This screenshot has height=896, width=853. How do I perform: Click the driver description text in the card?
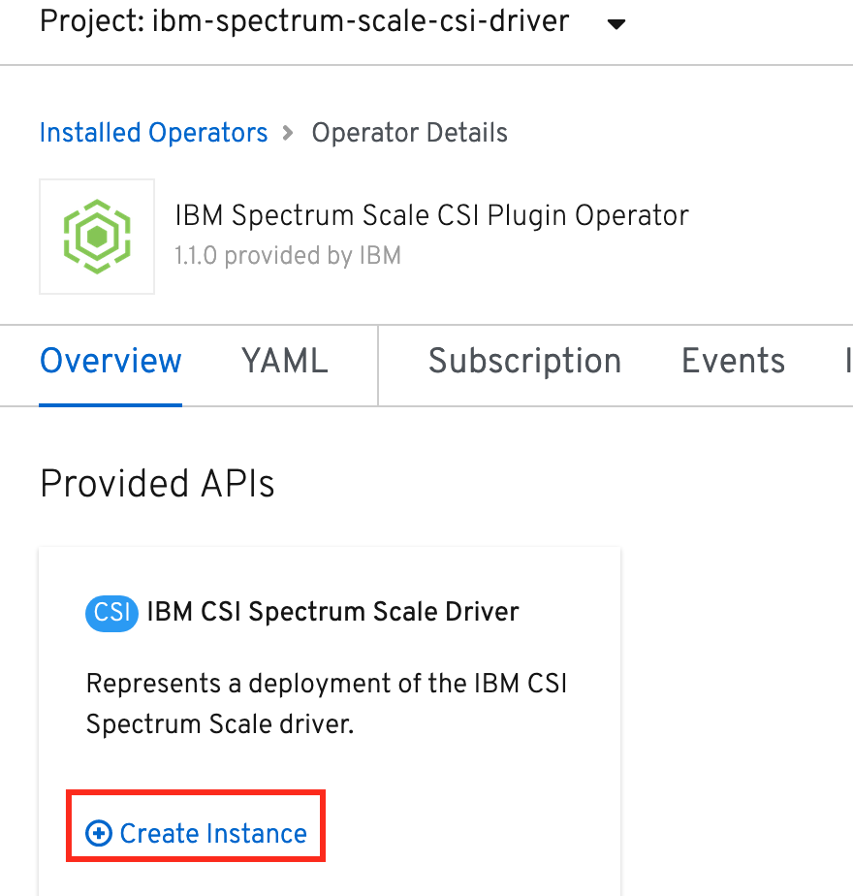click(x=327, y=703)
